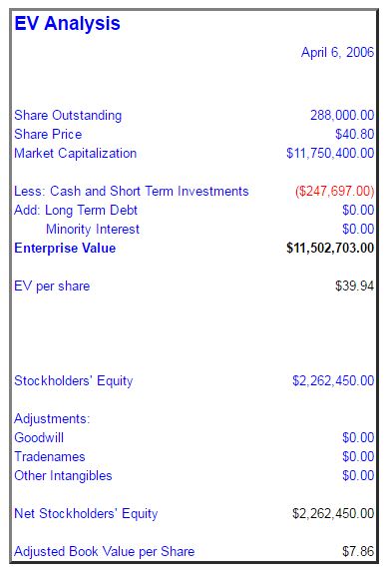Click the Other Intangibles $0.00 value
This screenshot has width=389, height=579.
pyautogui.click(x=358, y=475)
